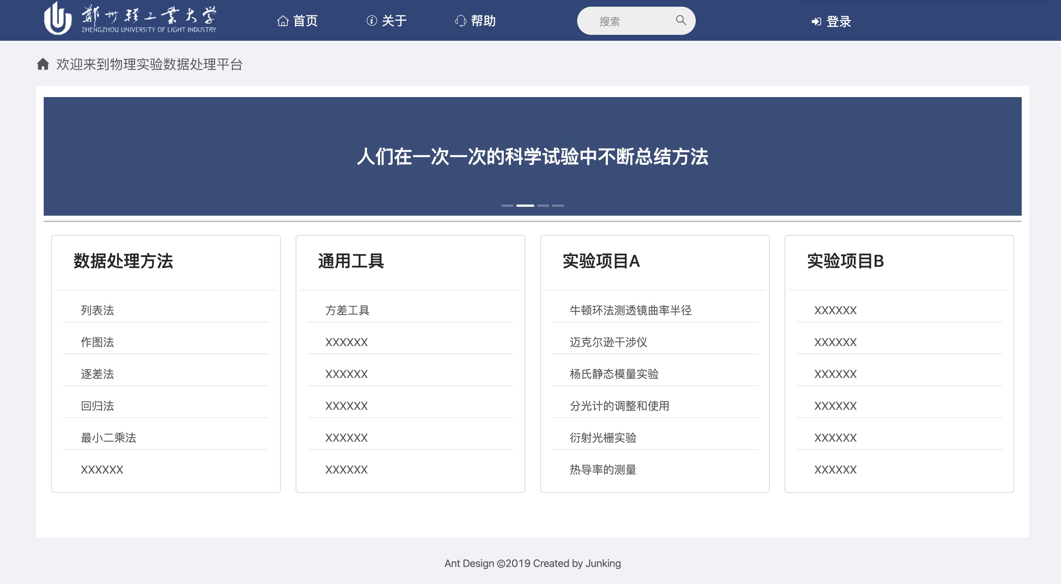Click the 通用工具 card title
Viewport: 1061px width, 584px height.
351,261
